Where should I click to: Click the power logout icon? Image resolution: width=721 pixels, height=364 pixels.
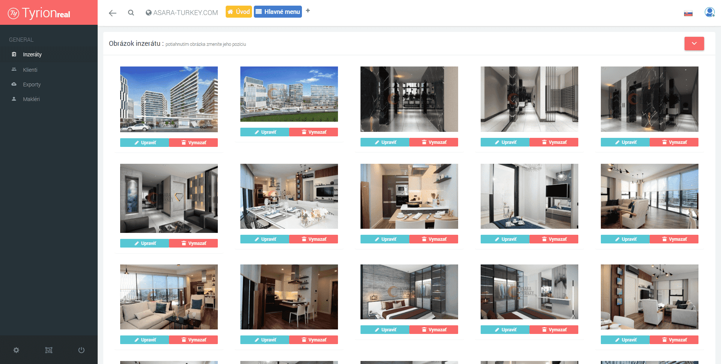[81, 350]
